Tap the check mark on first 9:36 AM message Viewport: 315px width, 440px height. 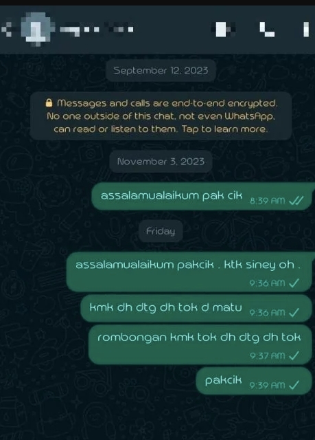(x=294, y=283)
